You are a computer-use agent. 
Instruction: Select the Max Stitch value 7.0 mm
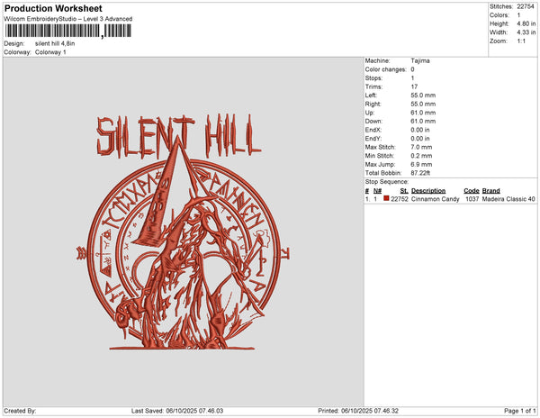click(x=420, y=146)
